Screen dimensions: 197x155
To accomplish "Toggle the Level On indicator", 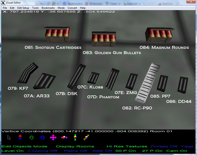I will (x=12, y=151).
